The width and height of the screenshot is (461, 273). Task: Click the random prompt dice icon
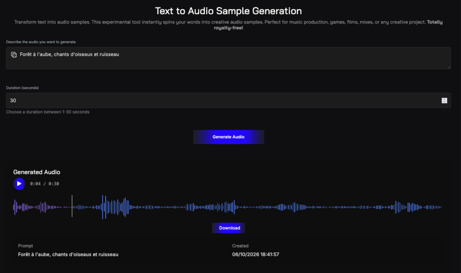pos(14,55)
